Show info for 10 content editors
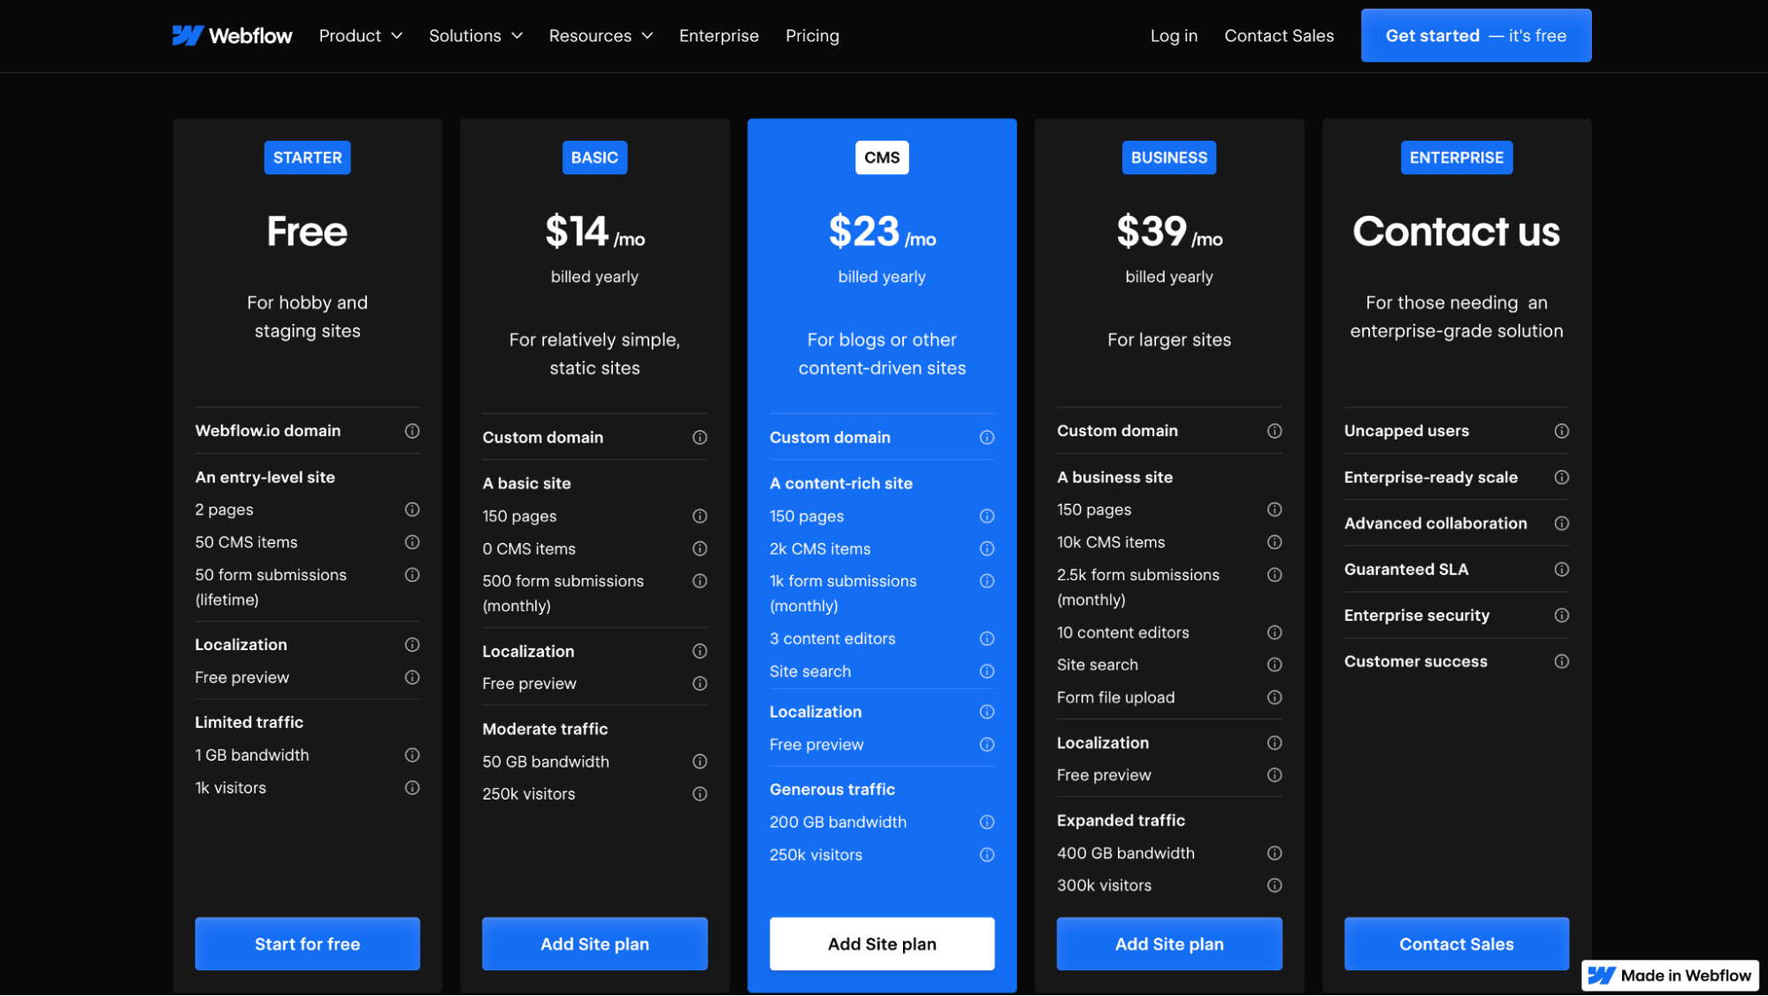The image size is (1768, 996). [x=1274, y=632]
